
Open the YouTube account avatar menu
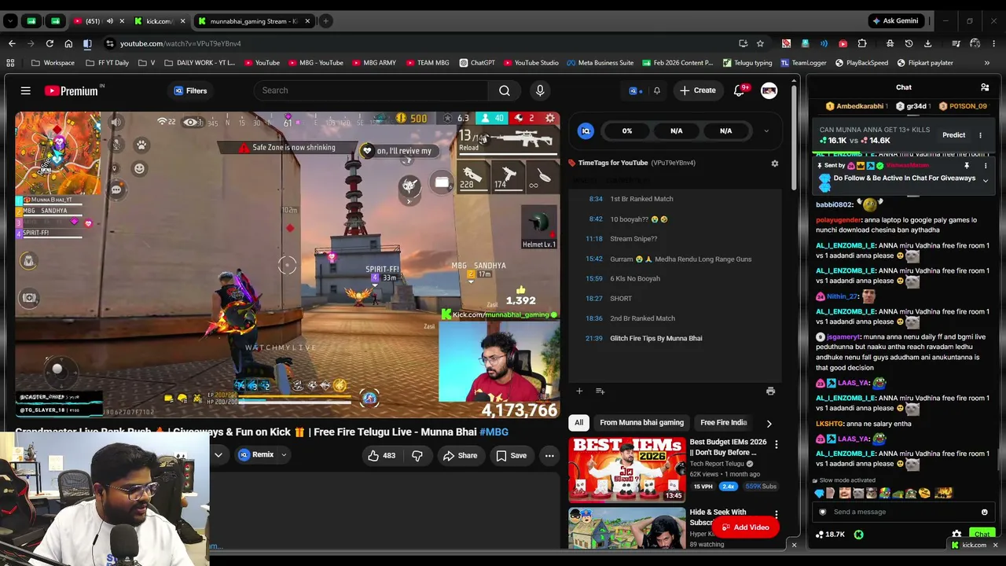click(769, 90)
